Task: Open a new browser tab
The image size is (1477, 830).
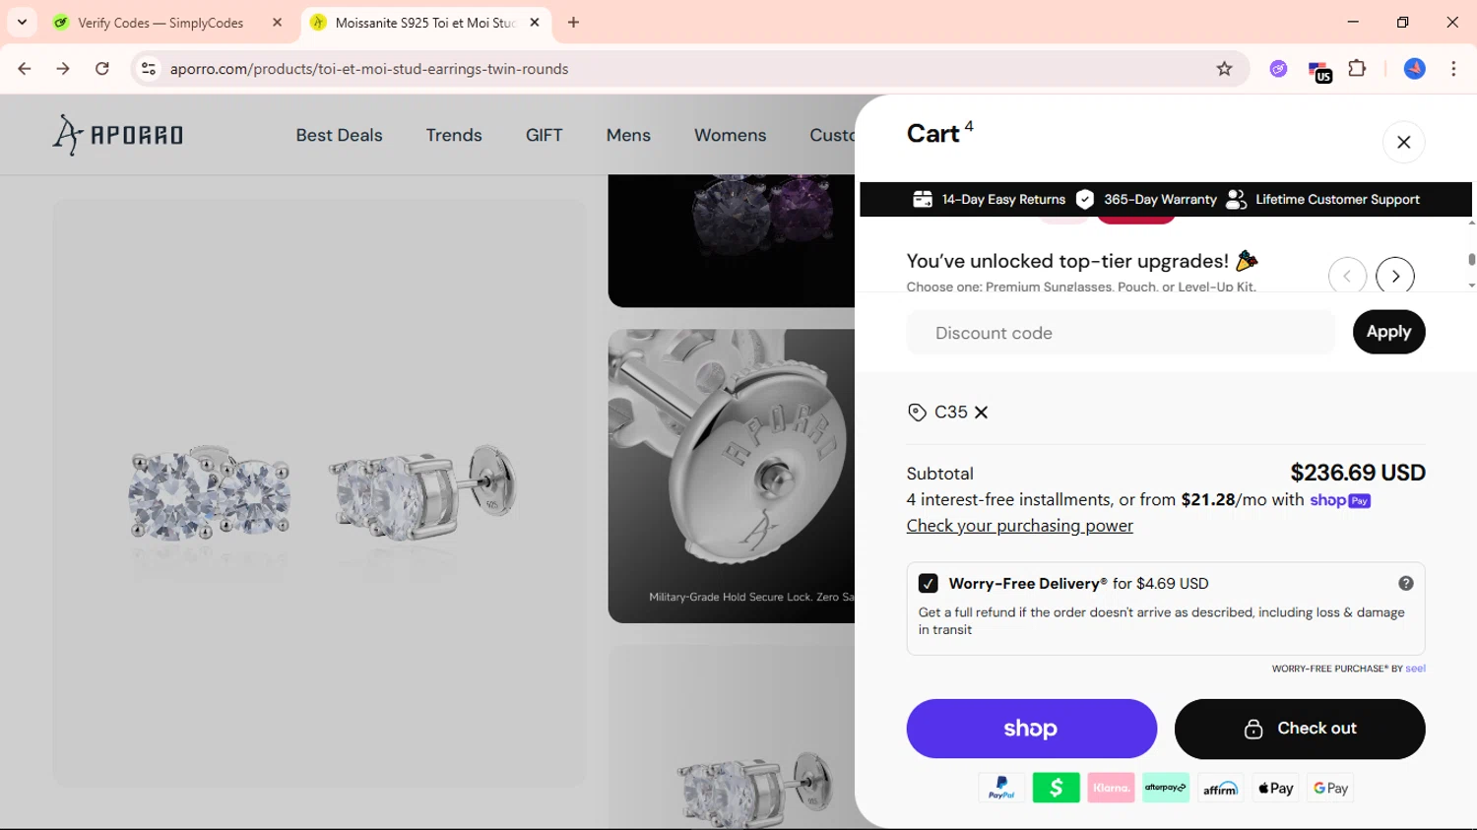Action: click(573, 23)
